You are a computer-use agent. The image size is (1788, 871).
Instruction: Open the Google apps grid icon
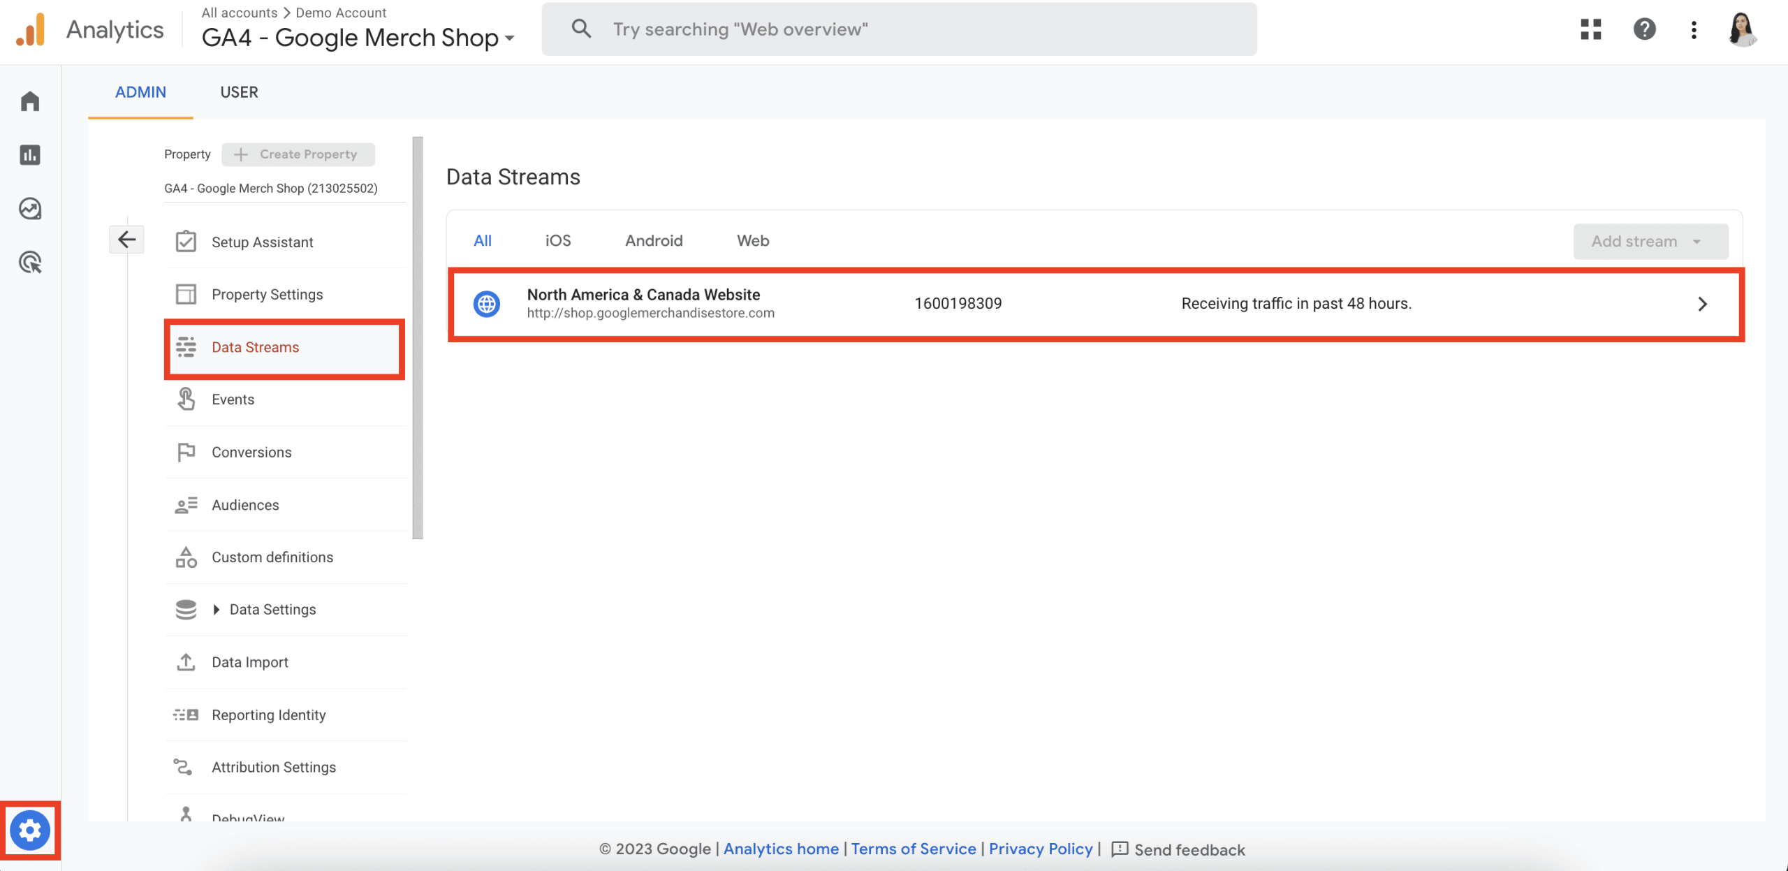coord(1591,29)
